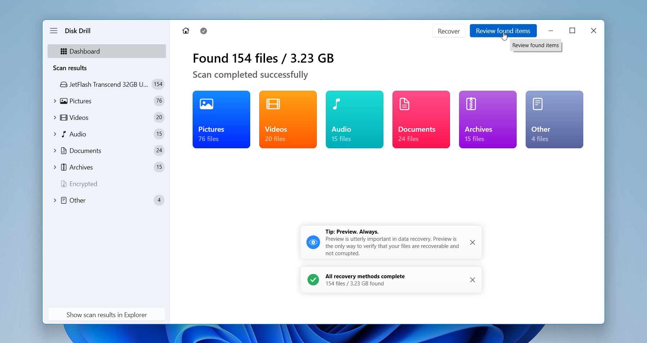Click Show scan results in Explorer
The height and width of the screenshot is (343, 647).
(107, 315)
